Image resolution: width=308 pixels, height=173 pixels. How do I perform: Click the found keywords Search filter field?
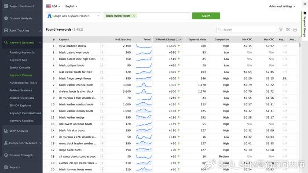[247, 29]
